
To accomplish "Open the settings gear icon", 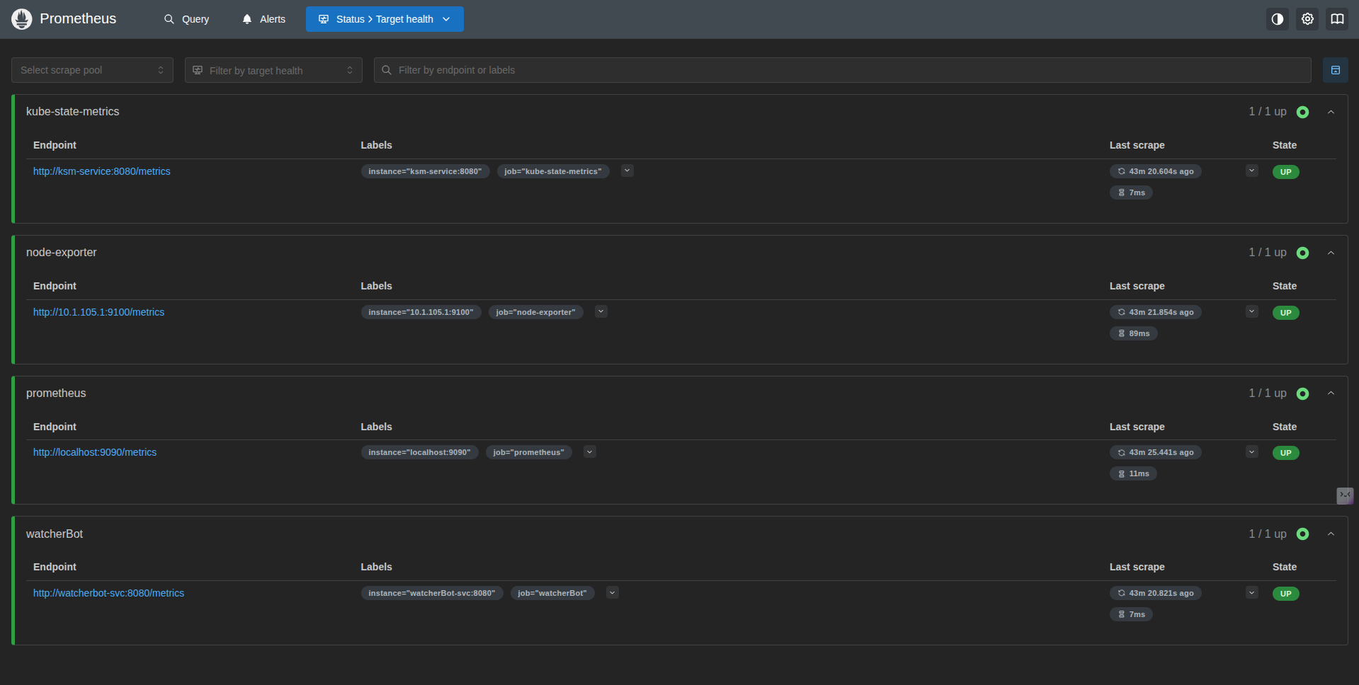I will click(1307, 19).
